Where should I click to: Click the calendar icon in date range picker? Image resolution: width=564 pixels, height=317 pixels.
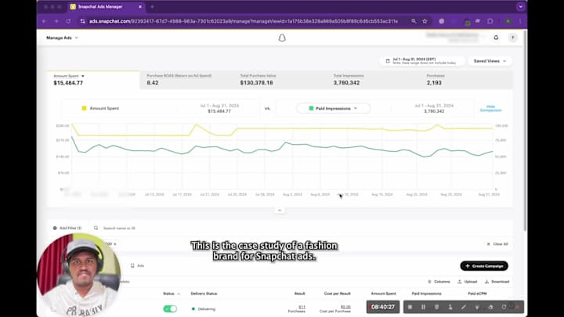[x=388, y=61]
